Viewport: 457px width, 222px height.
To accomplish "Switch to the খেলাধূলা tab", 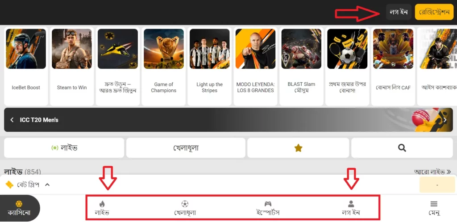I will coord(186,148).
